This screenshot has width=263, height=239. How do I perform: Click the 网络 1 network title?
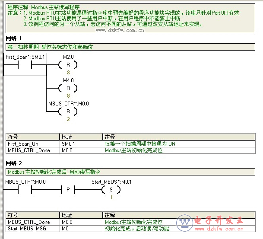coord(14,39)
